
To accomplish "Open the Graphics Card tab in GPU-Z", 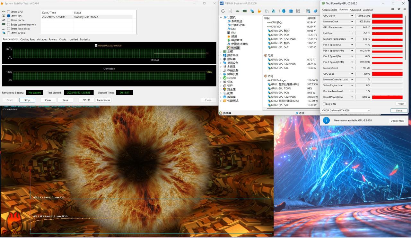I will (x=330, y=10).
